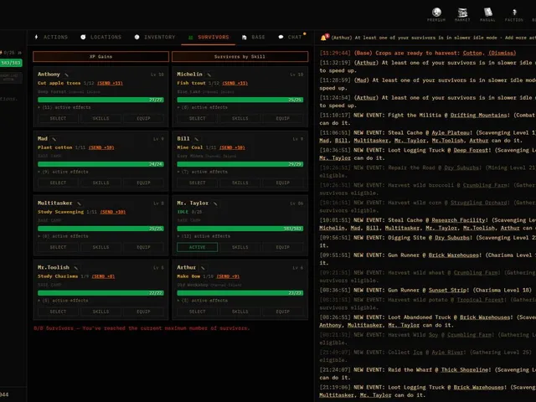Switch to the Actions tab
Viewport: 536px width, 402px height.
pyautogui.click(x=51, y=37)
